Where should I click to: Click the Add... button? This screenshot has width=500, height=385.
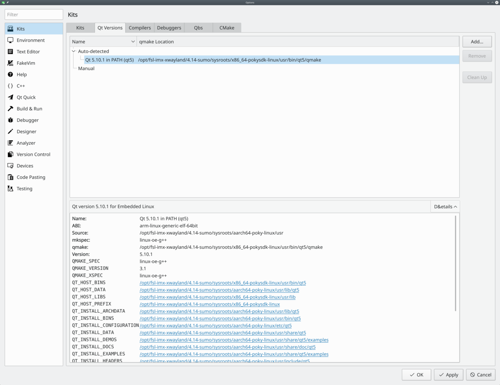[x=477, y=42]
